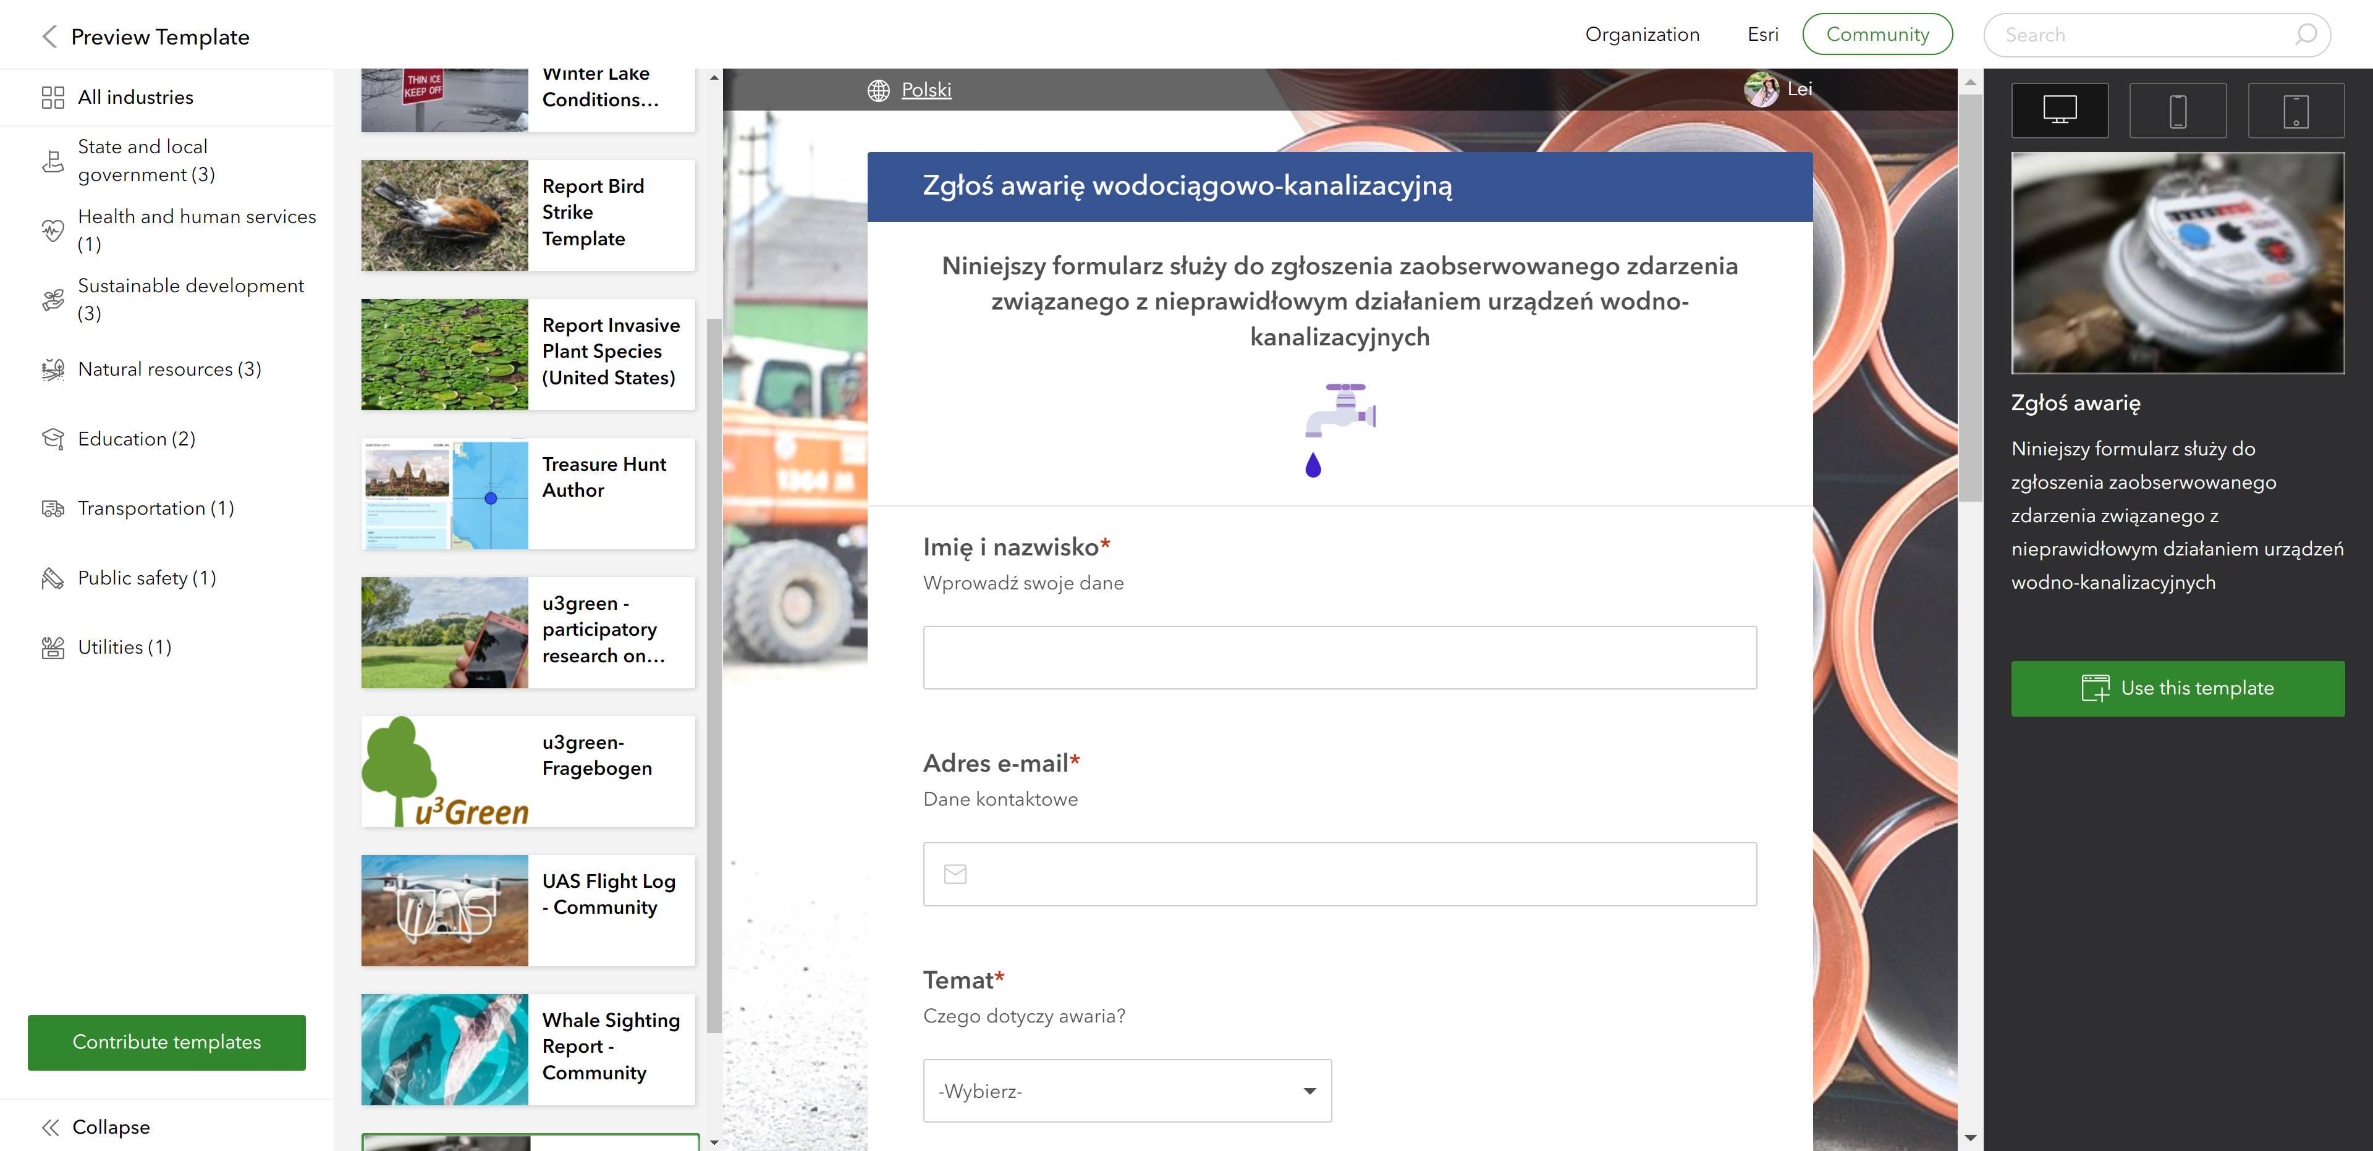The height and width of the screenshot is (1151, 2373).
Task: Open u3green participatory research template
Action: click(528, 633)
